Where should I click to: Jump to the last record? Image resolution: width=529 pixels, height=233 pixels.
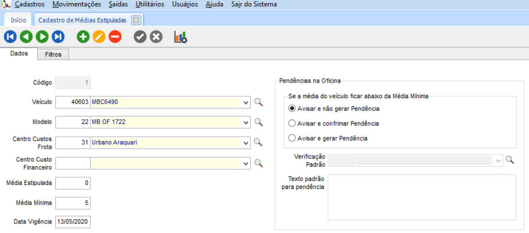click(x=58, y=36)
